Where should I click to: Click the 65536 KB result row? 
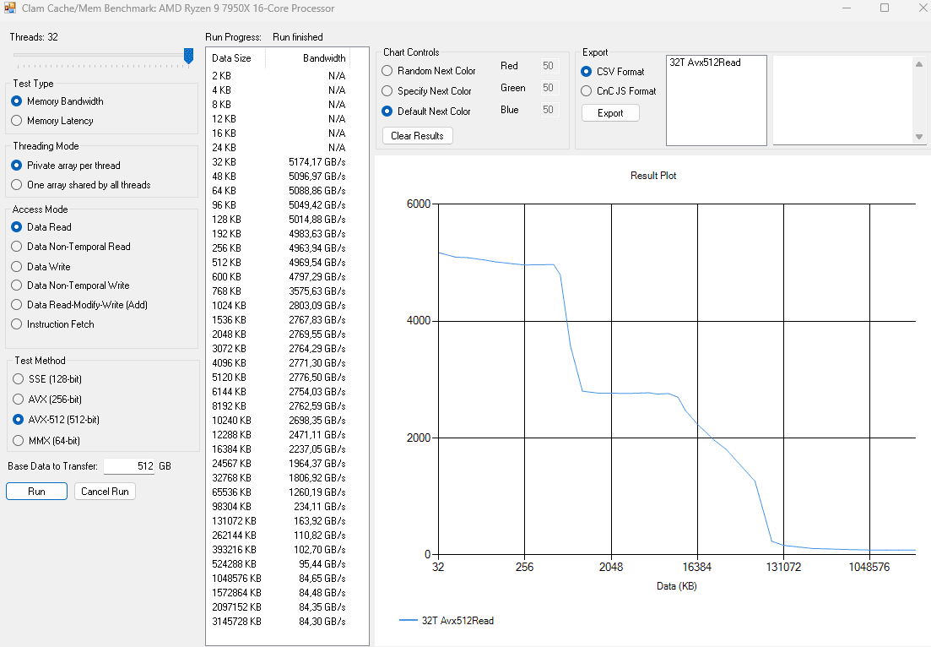coord(279,492)
